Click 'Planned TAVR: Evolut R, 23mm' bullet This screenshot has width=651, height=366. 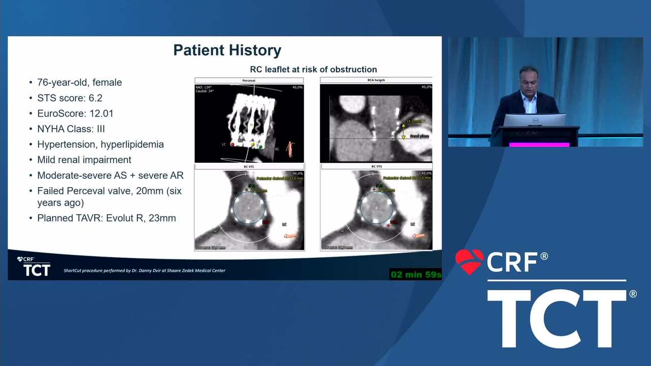106,218
